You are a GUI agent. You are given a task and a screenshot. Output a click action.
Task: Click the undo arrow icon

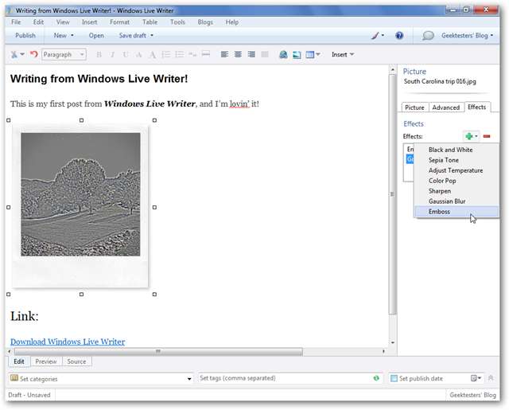(x=33, y=55)
